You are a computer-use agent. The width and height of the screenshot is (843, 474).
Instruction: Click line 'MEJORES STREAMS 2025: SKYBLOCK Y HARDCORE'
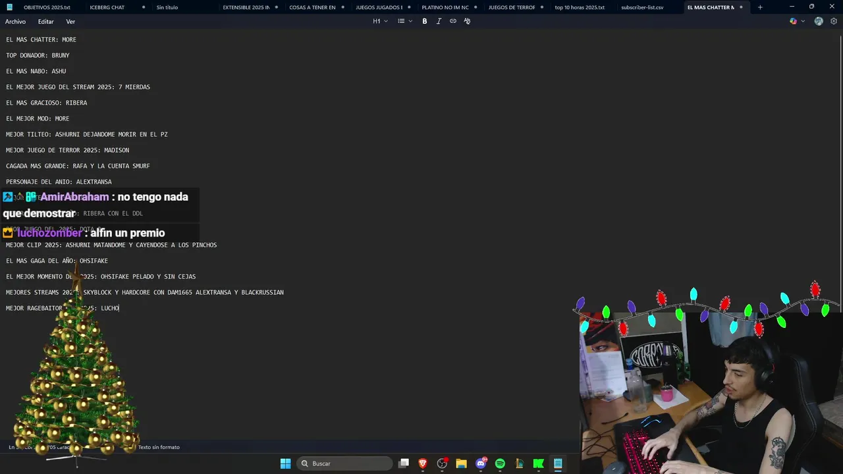[x=145, y=292]
